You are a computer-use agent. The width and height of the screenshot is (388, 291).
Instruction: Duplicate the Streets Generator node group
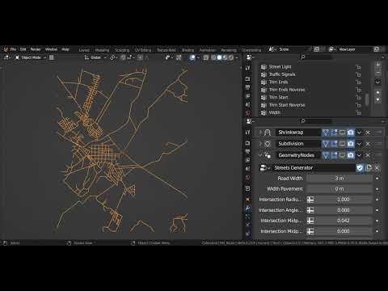369,168
